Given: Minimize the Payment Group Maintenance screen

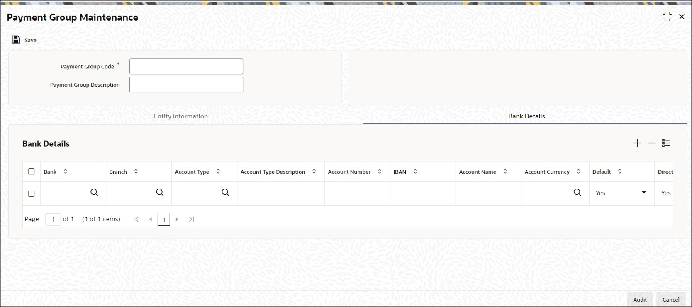Looking at the screenshot, I should click(x=667, y=17).
